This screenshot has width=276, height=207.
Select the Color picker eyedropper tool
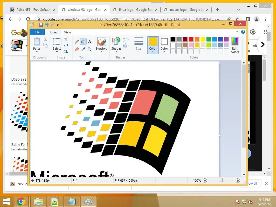[x=83, y=49]
